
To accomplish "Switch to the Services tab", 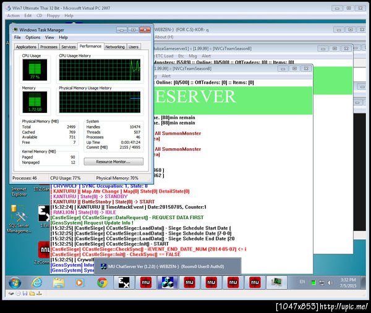I will tap(69, 47).
